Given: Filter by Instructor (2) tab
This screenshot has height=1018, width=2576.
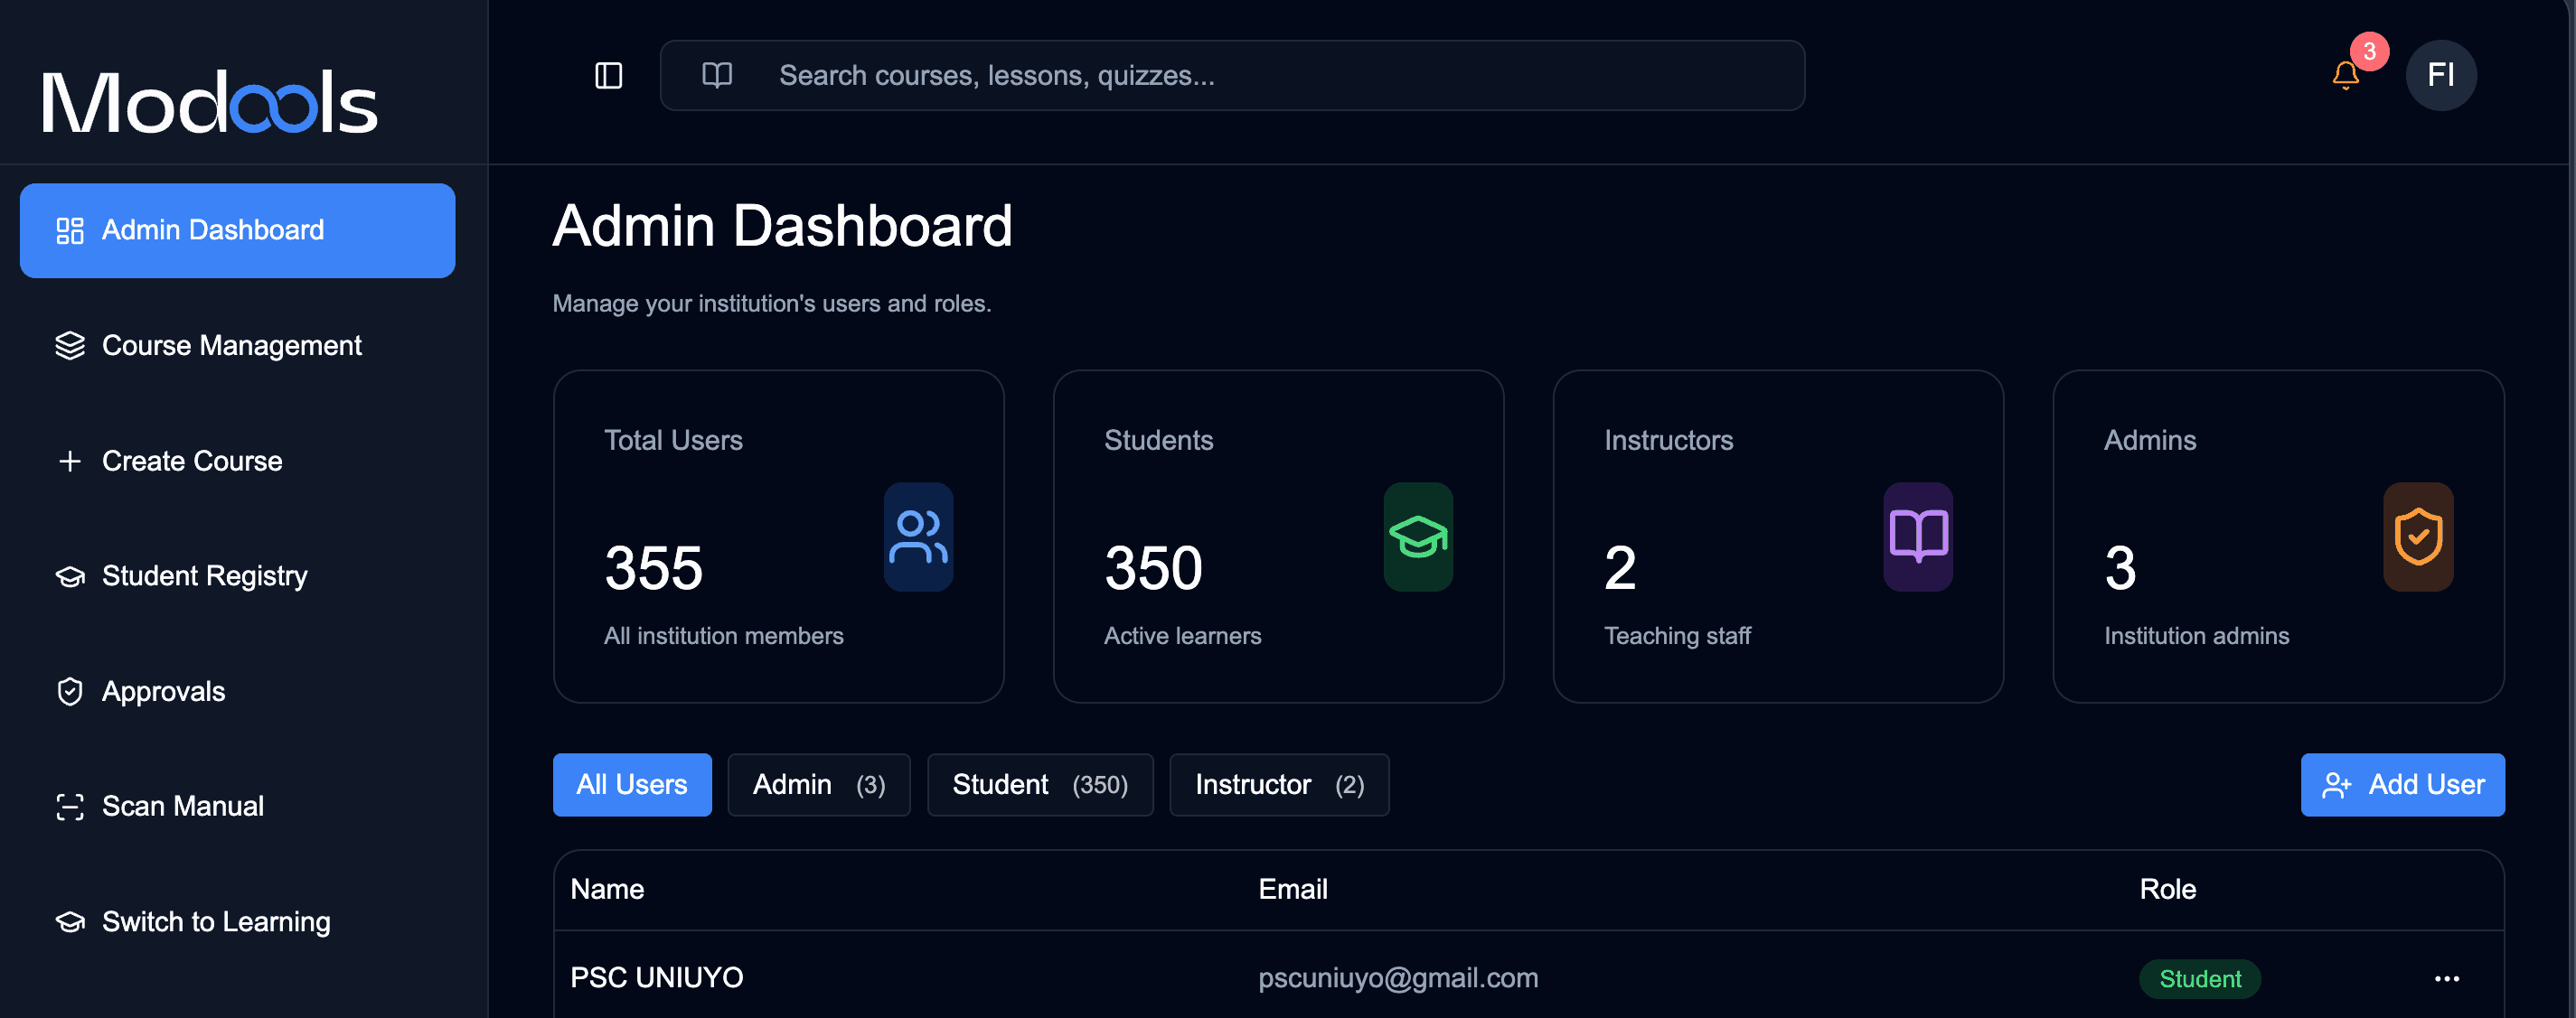Looking at the screenshot, I should (x=1279, y=784).
